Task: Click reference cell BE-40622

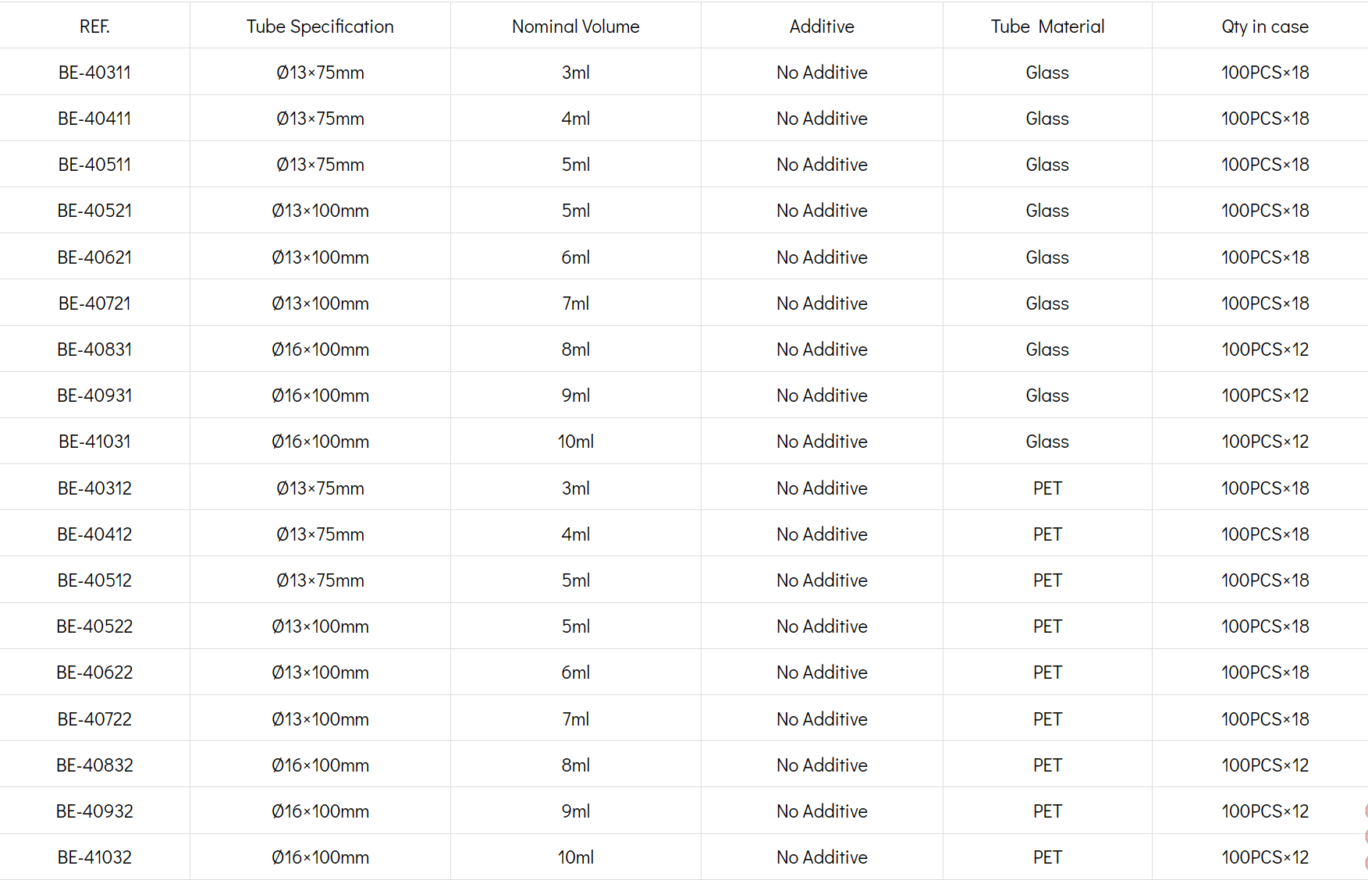Action: point(94,672)
